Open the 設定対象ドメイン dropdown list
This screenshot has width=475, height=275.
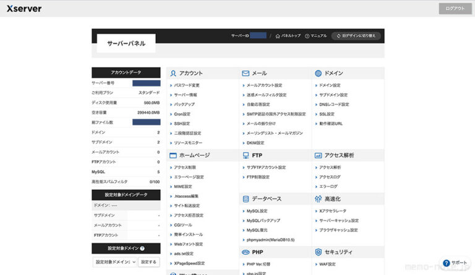pos(114,262)
